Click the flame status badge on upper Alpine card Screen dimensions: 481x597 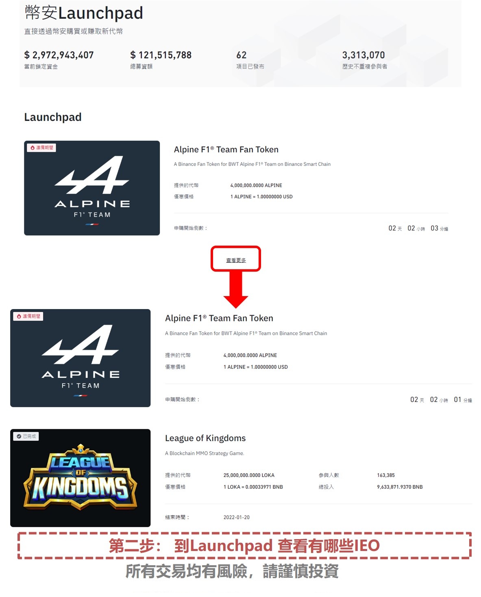pyautogui.click(x=41, y=148)
